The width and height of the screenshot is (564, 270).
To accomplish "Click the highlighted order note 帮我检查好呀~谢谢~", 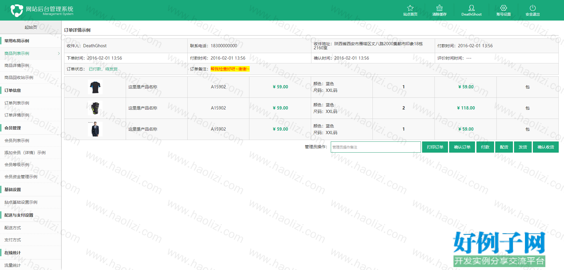I will coord(230,69).
